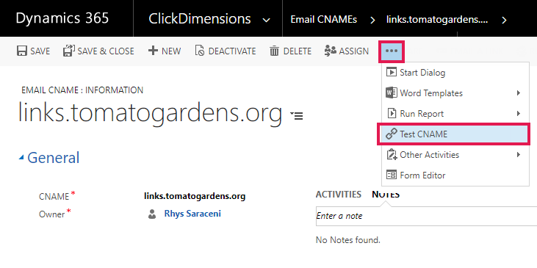537x268 pixels.
Task: Switch to the Notes tab
Action: [386, 195]
